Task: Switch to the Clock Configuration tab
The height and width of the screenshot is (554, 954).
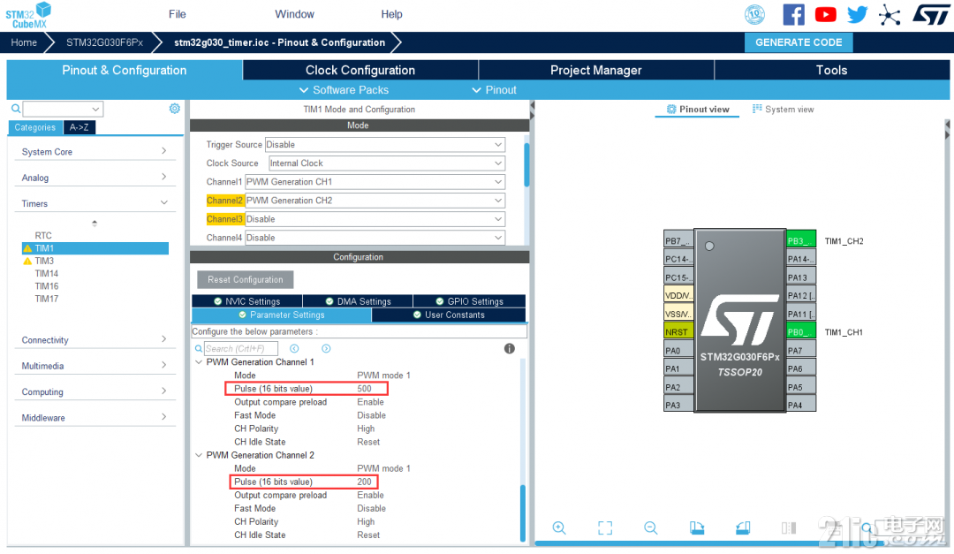Action: click(360, 70)
